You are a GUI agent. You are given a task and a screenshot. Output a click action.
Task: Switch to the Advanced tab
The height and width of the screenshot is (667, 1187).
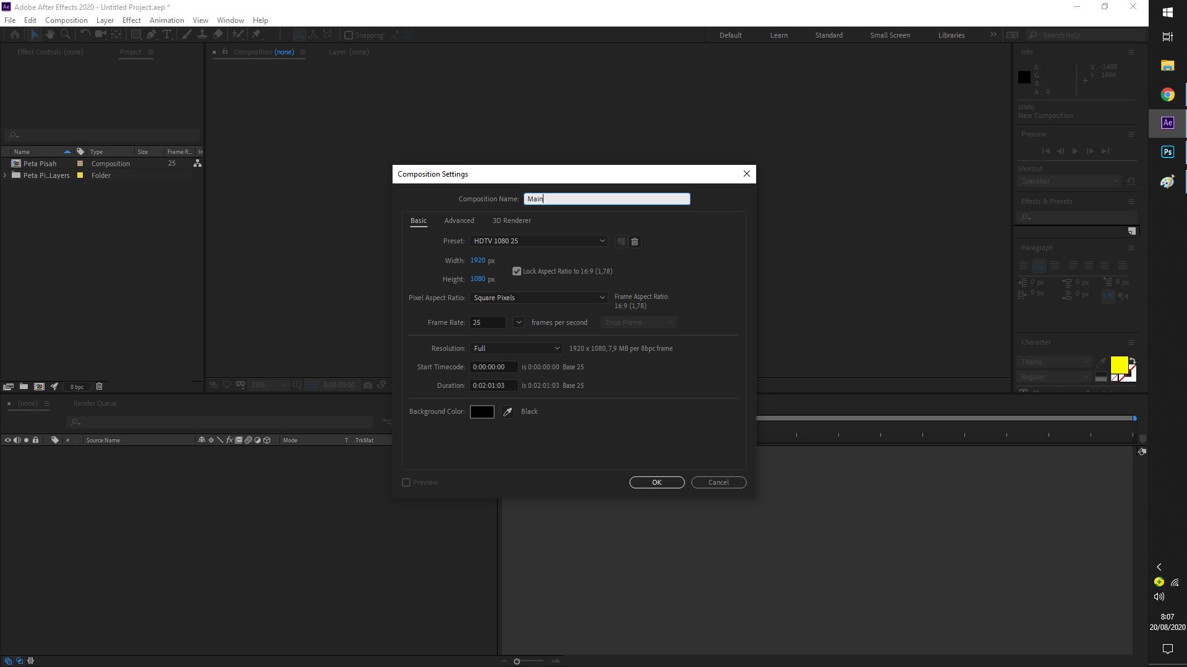pyautogui.click(x=459, y=220)
